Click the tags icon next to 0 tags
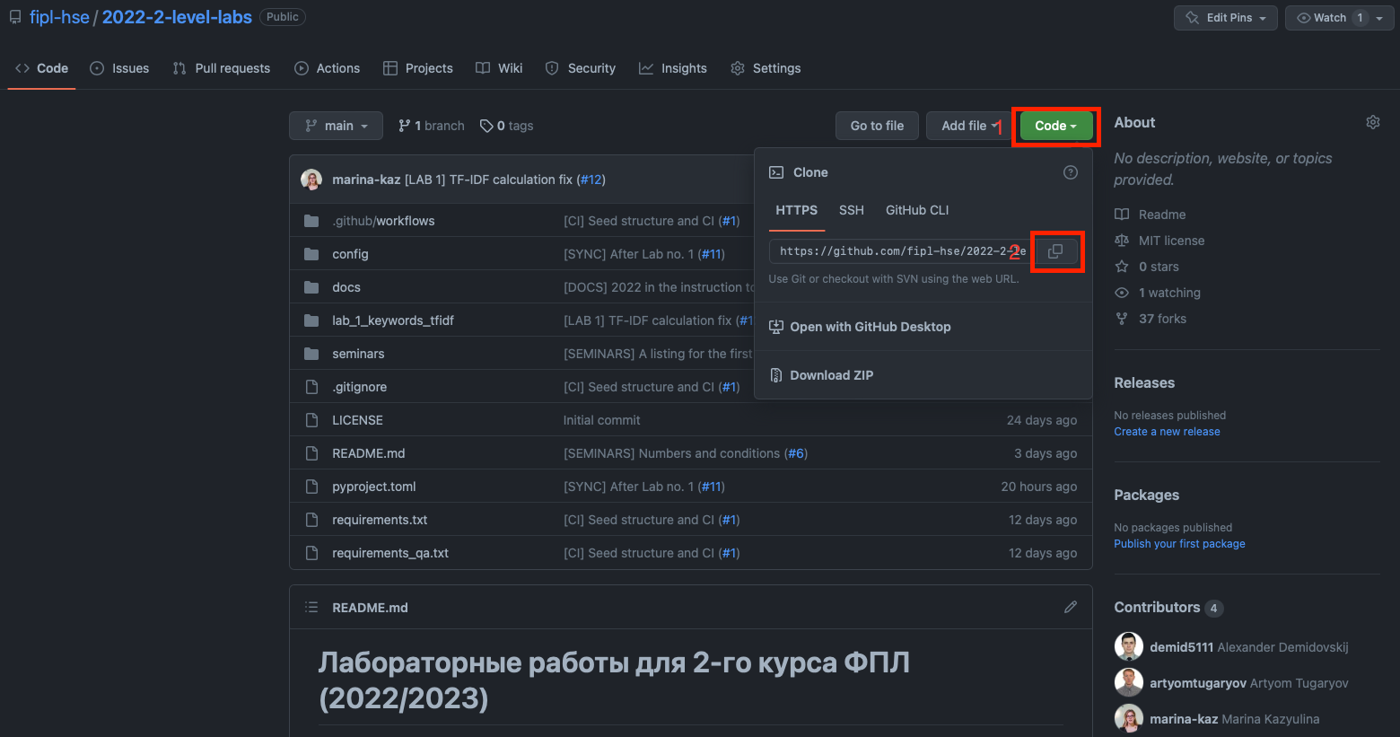The height and width of the screenshot is (737, 1400). (x=486, y=126)
